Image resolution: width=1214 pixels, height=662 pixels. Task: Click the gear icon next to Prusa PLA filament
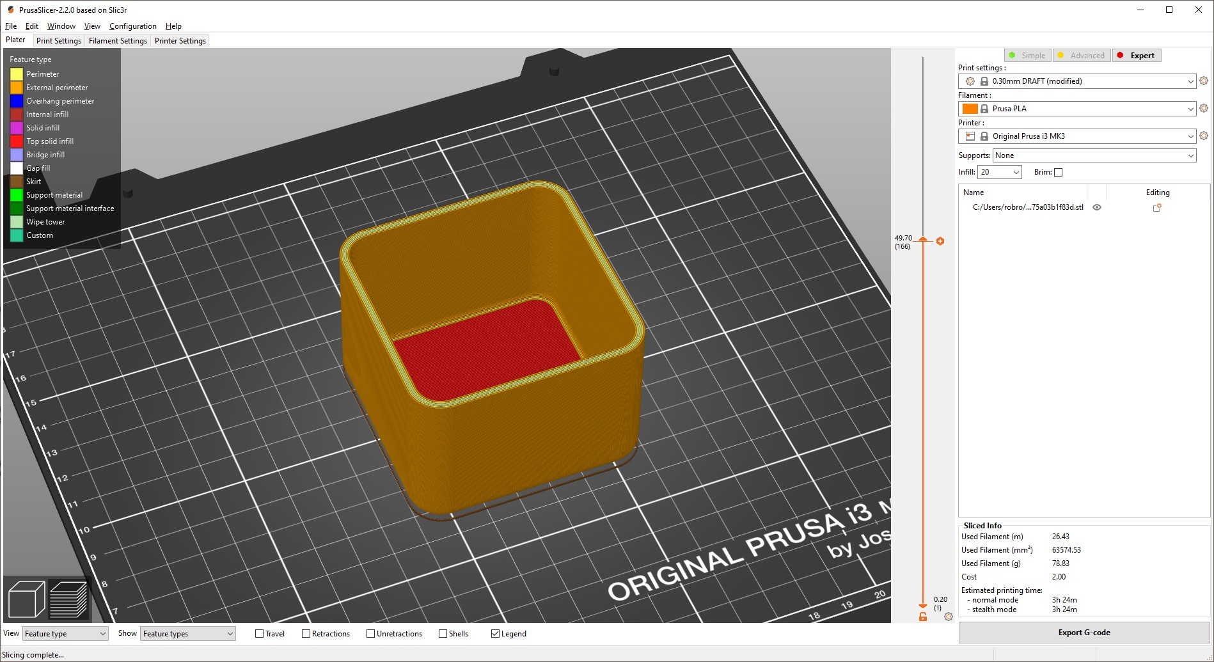1204,109
